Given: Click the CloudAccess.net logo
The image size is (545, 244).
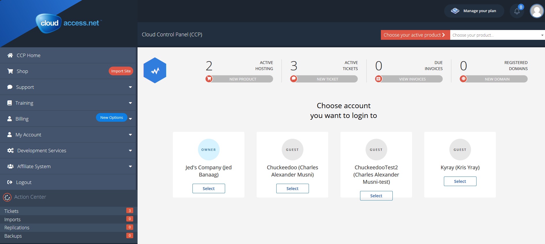Looking at the screenshot, I should tap(68, 23).
